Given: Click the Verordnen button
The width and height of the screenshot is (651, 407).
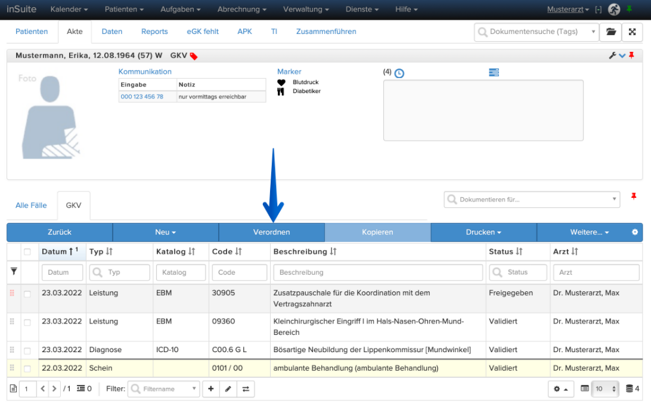Looking at the screenshot, I should tap(271, 232).
